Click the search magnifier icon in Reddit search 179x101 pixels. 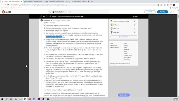tap(50, 12)
